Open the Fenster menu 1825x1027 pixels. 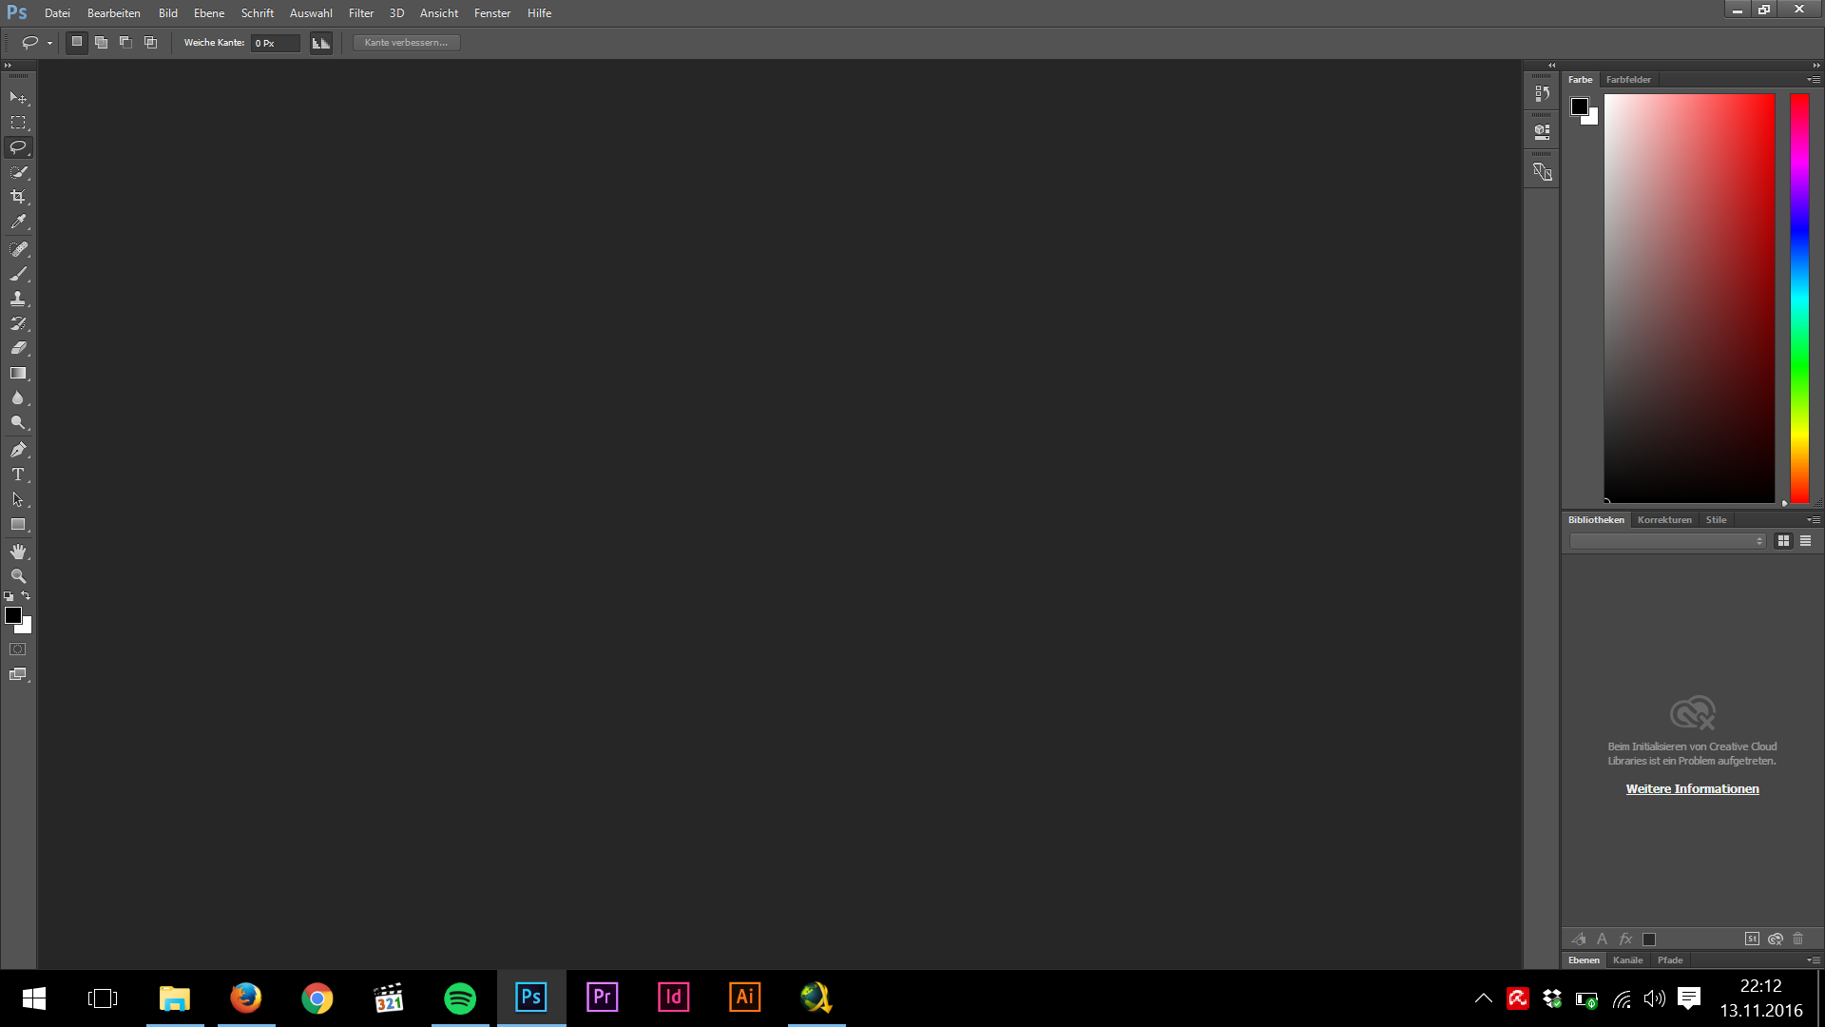point(491,13)
